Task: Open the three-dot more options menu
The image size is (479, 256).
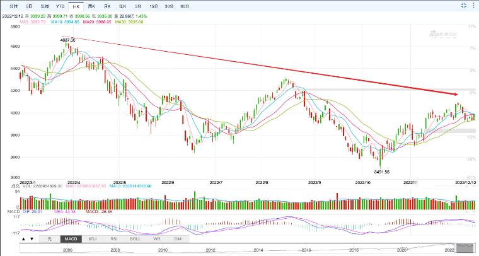Action: pos(474,5)
